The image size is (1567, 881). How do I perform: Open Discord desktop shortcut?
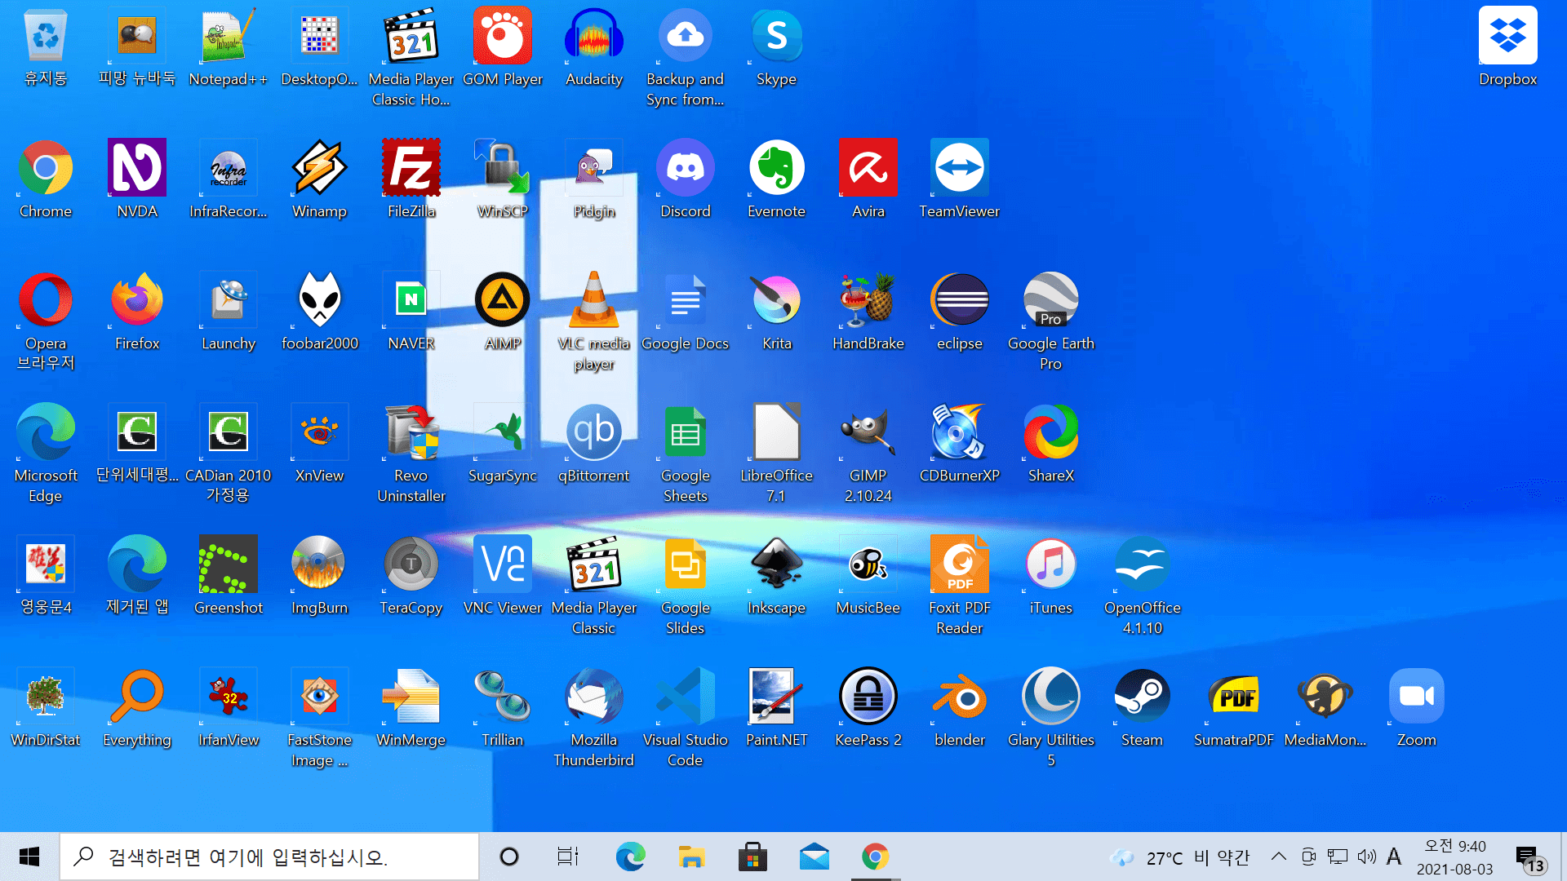pos(686,179)
